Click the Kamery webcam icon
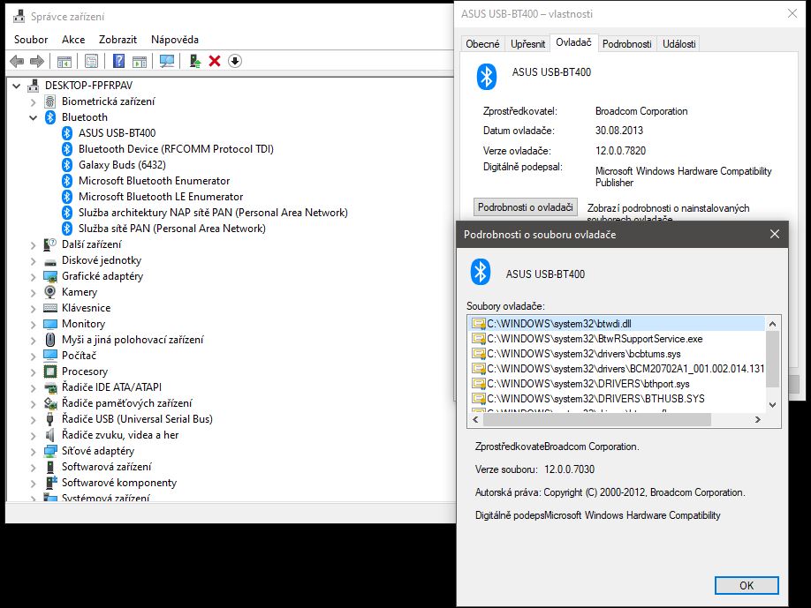This screenshot has height=608, width=811. (x=50, y=292)
